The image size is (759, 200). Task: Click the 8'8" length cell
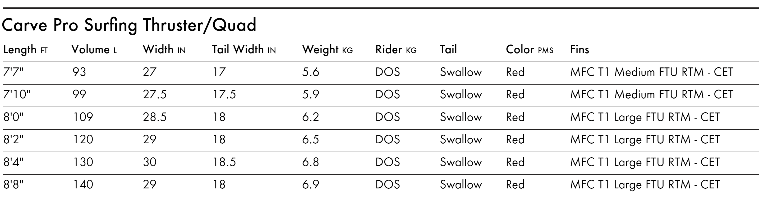pyautogui.click(x=13, y=184)
